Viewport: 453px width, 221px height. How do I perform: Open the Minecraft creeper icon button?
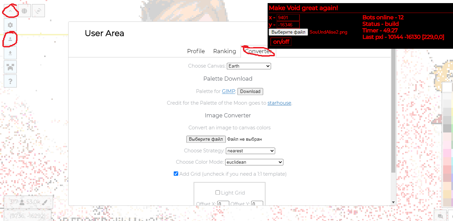[x=10, y=67]
